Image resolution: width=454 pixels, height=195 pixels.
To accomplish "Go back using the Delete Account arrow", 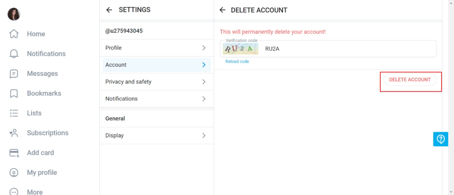I will click(x=222, y=10).
